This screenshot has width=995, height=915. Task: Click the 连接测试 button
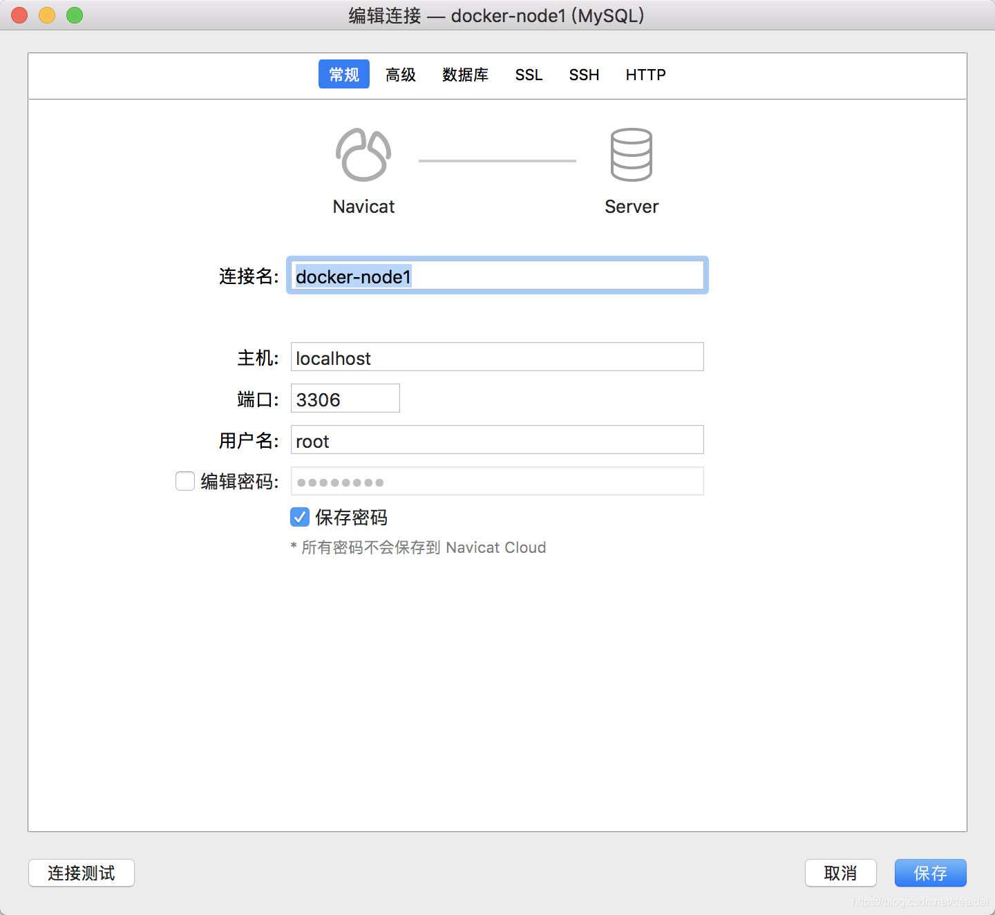[x=82, y=873]
